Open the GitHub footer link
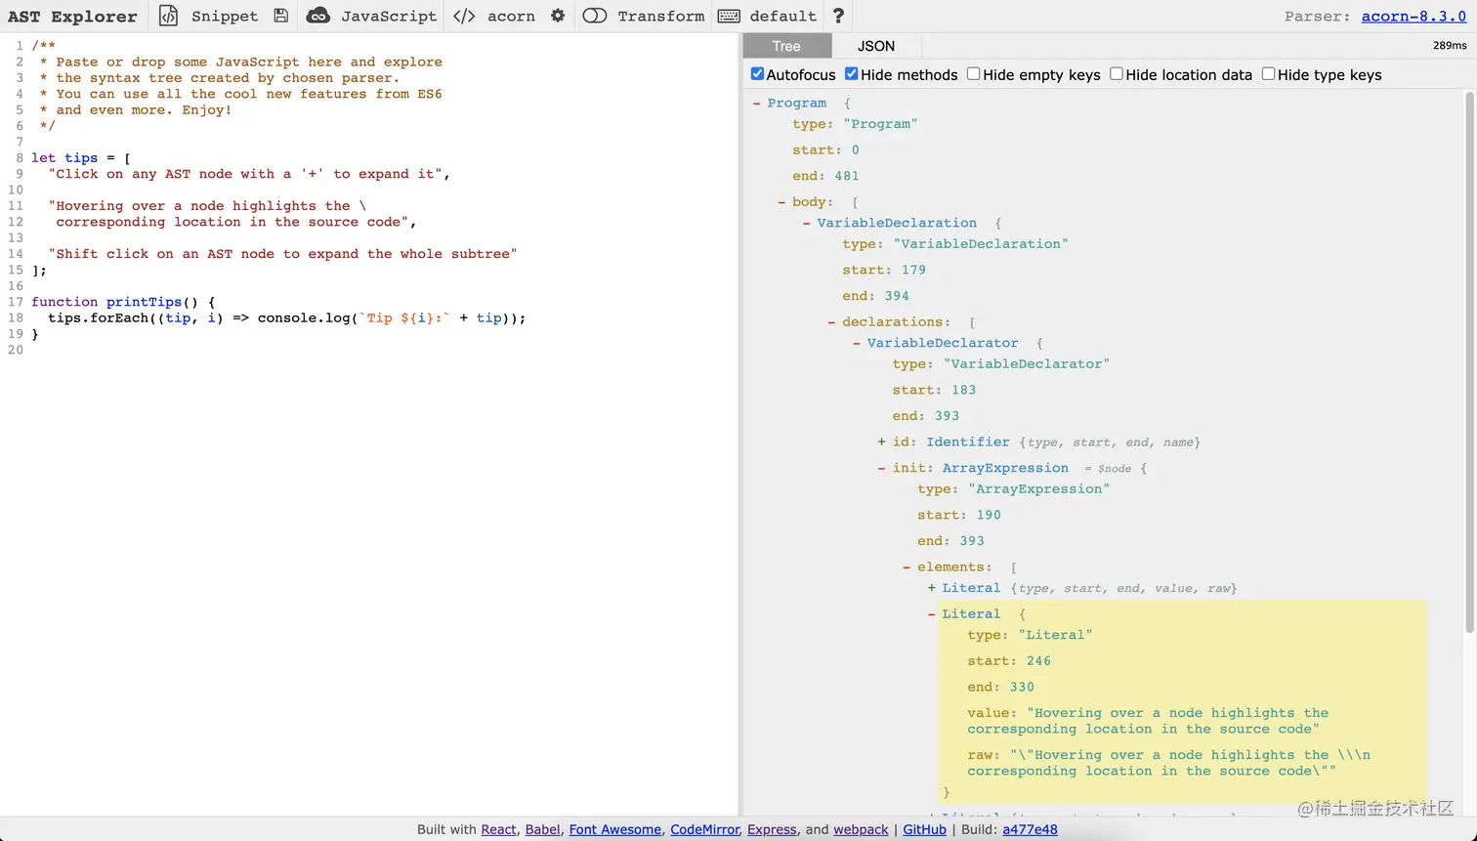This screenshot has height=841, width=1477. 924,829
